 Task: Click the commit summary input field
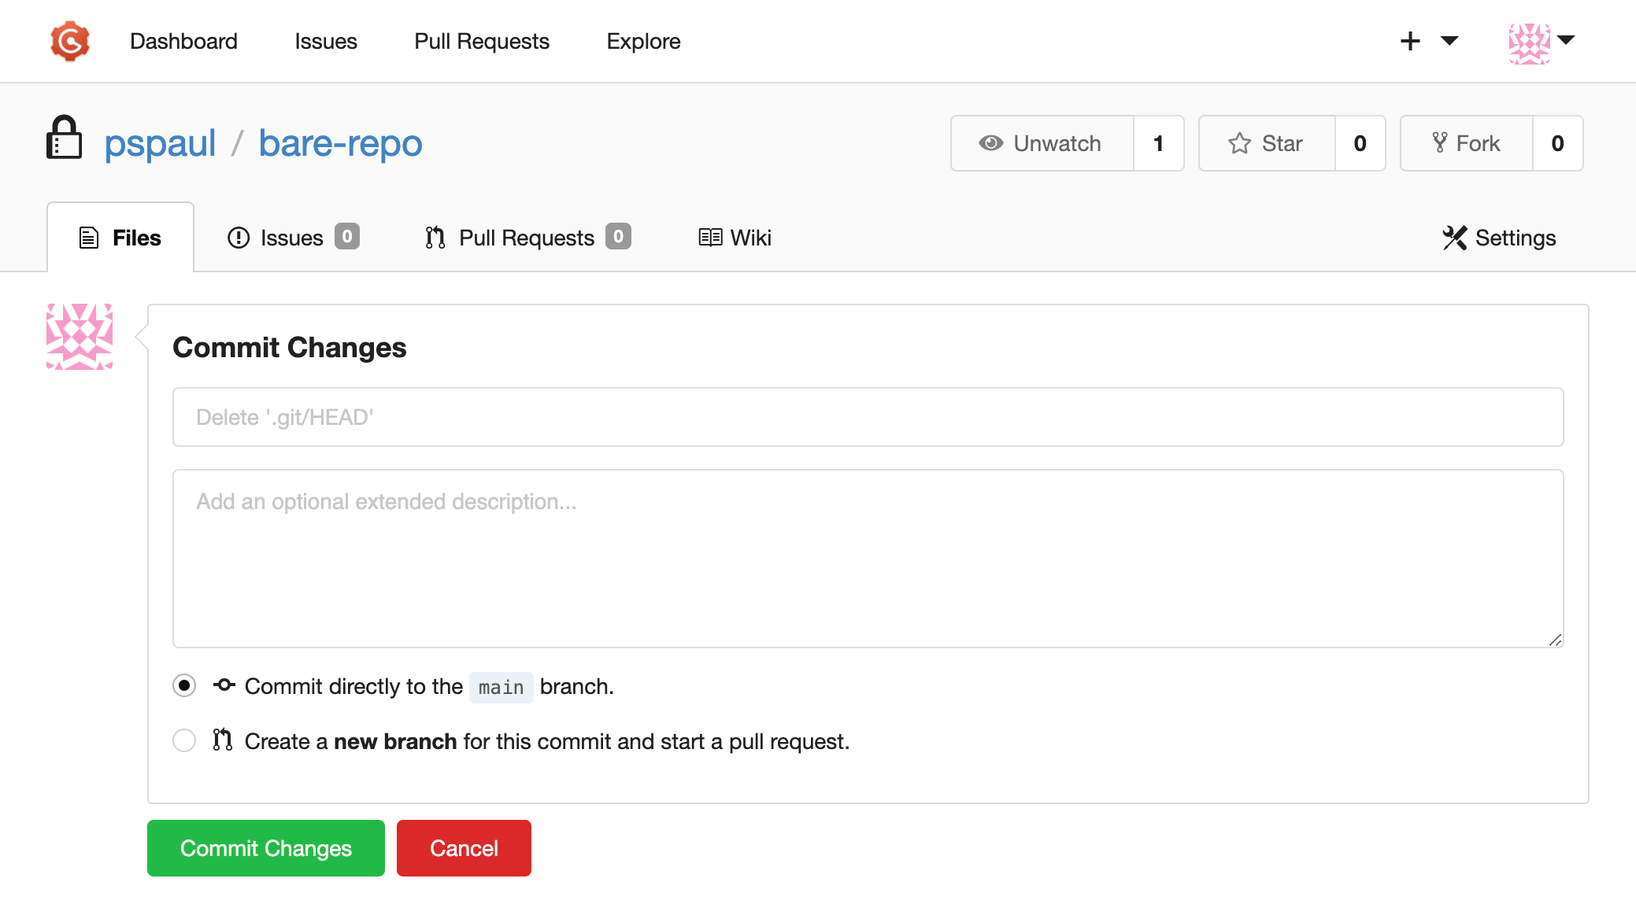pos(868,417)
